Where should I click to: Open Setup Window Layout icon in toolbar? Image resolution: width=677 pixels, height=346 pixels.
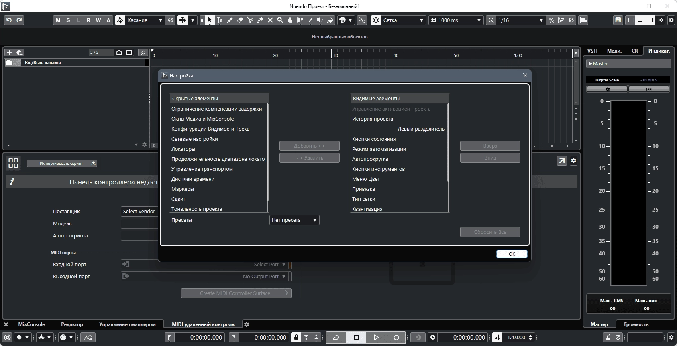click(661, 20)
